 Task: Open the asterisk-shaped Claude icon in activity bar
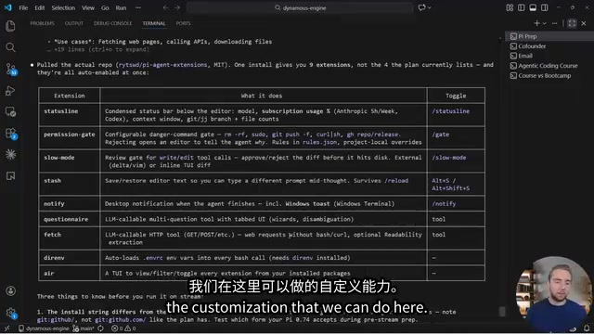click(10, 155)
